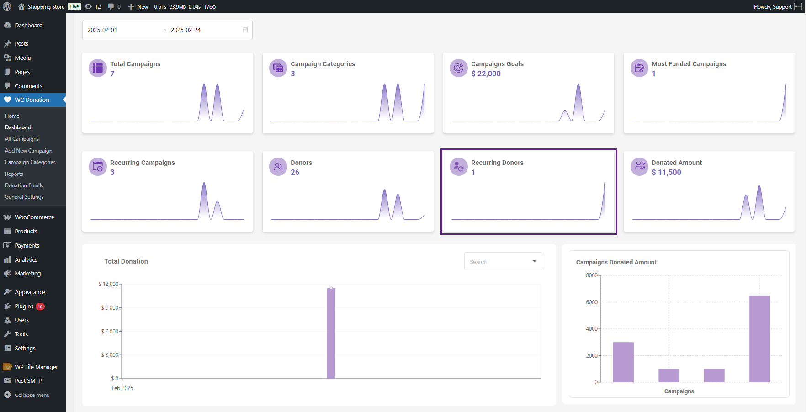Click the WordPress logo in admin bar

point(7,6)
